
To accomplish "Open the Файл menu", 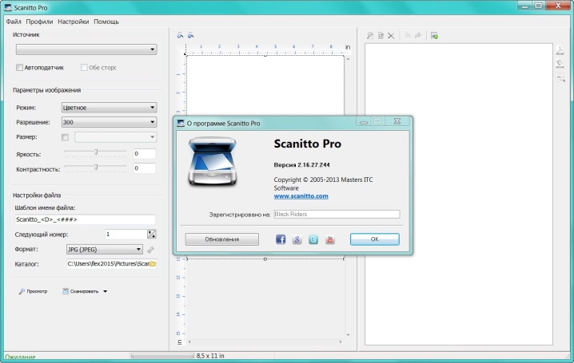I will tap(14, 22).
